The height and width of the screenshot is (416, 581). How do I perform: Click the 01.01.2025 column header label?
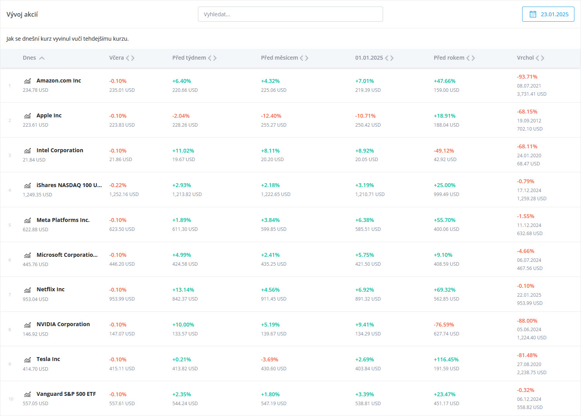[x=369, y=58]
